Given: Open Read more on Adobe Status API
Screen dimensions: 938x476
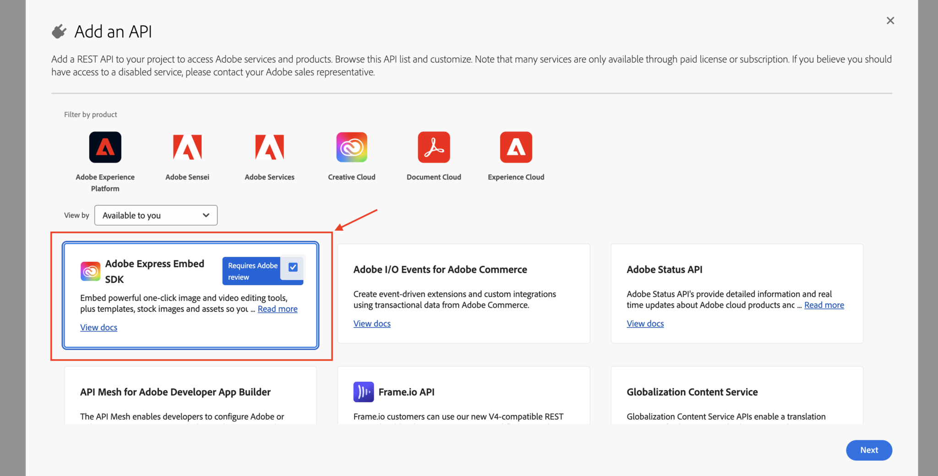Looking at the screenshot, I should coord(824,305).
